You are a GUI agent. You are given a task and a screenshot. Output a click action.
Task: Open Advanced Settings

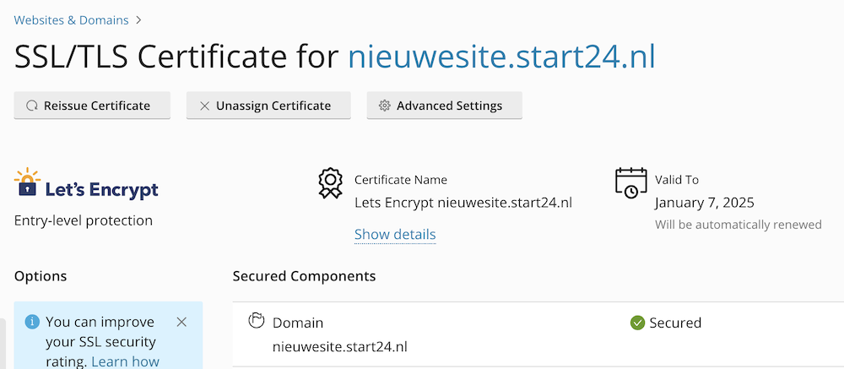coord(444,106)
